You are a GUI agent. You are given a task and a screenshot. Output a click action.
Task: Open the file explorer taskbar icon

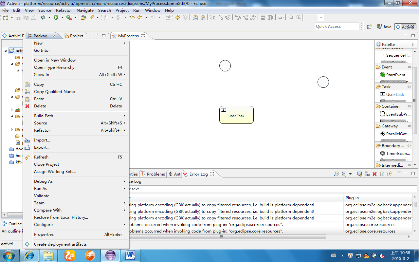[x=49, y=255]
